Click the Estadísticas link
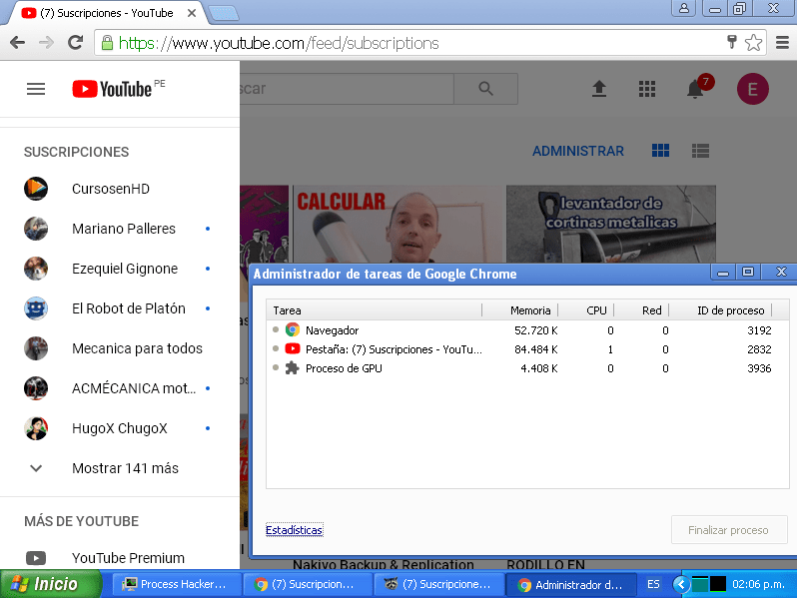Viewport: 797px width, 598px height. pyautogui.click(x=294, y=530)
